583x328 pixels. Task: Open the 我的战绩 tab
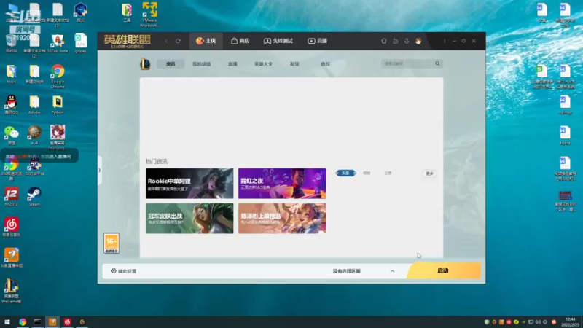pyautogui.click(x=202, y=64)
